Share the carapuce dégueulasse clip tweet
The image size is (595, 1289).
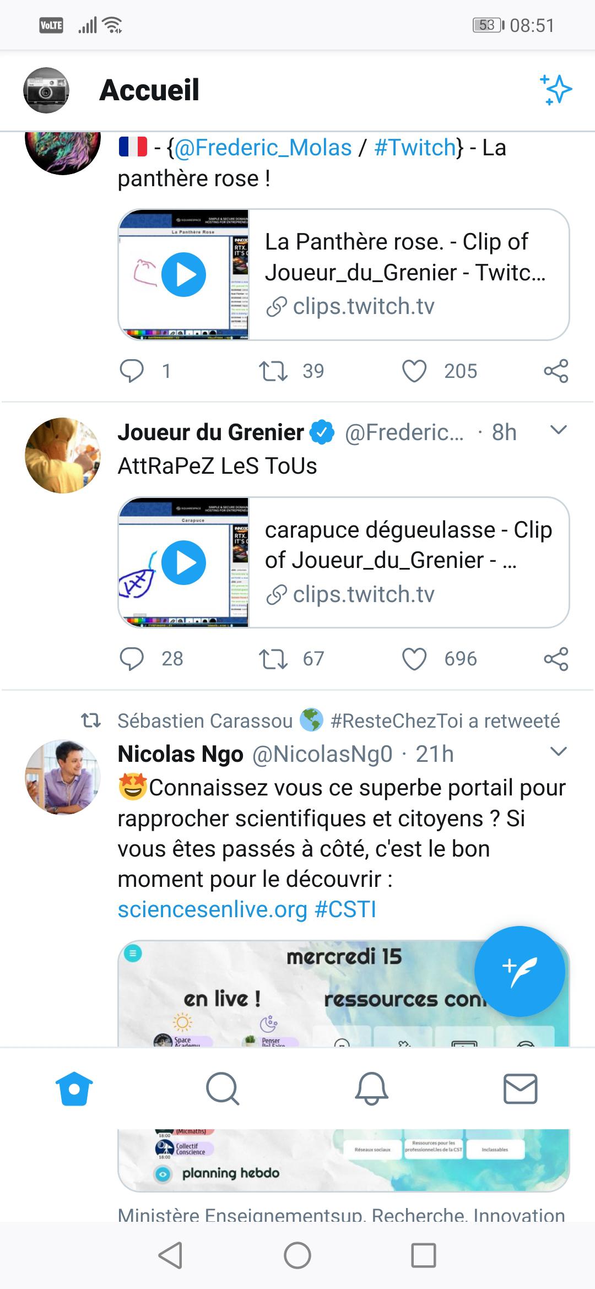[555, 659]
